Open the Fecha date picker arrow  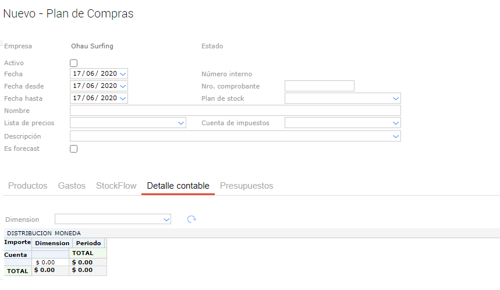(123, 74)
